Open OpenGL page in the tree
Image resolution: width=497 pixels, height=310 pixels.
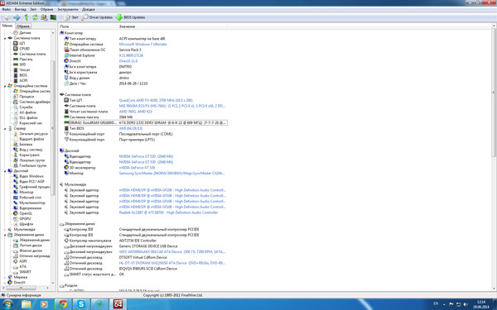coord(26,213)
